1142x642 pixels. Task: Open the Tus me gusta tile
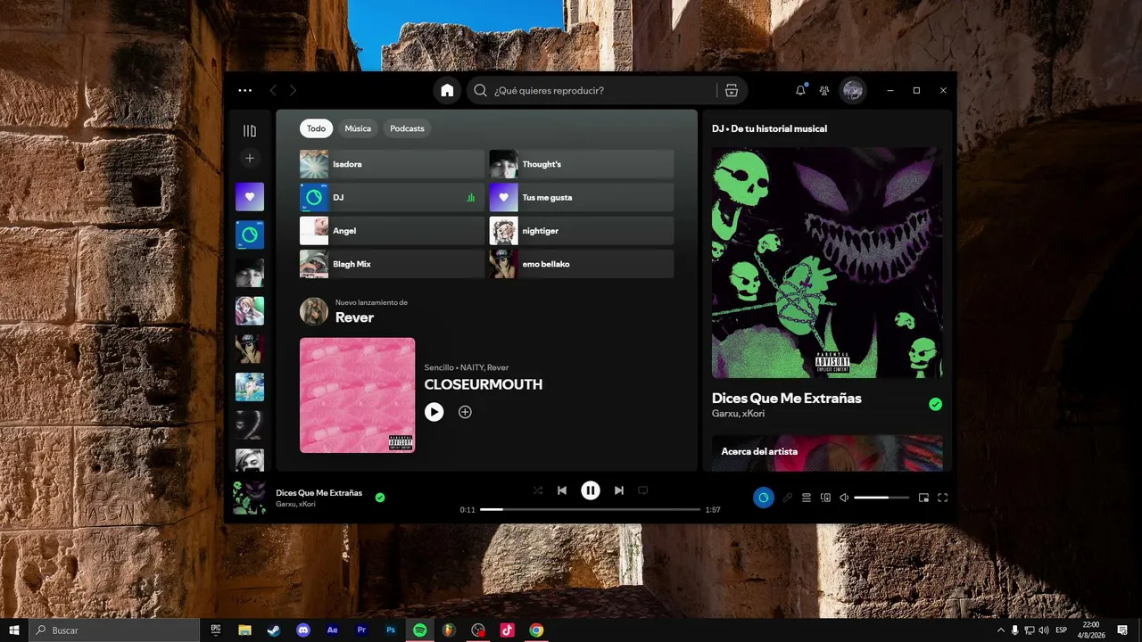(582, 197)
